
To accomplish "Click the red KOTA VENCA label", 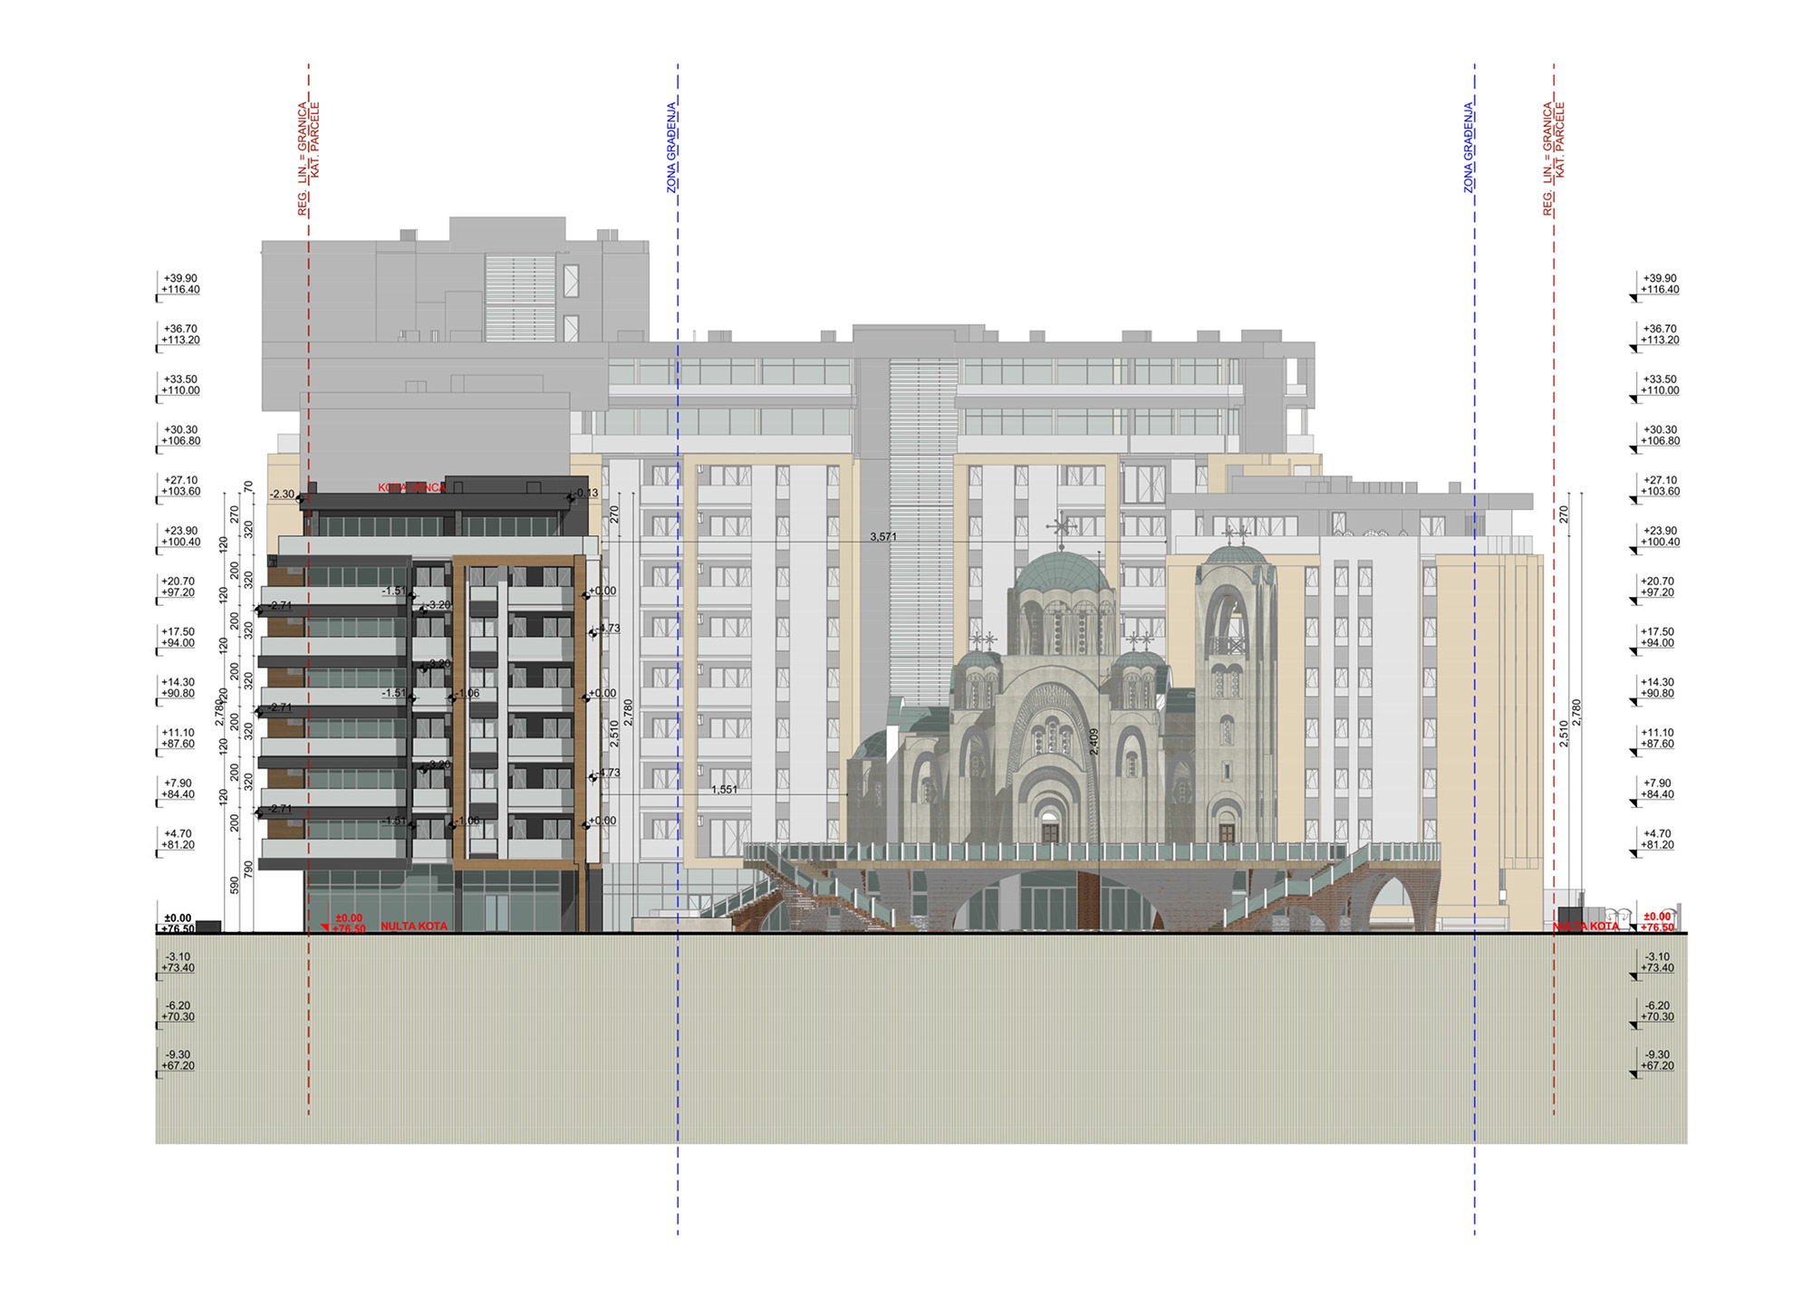I will click(x=412, y=487).
